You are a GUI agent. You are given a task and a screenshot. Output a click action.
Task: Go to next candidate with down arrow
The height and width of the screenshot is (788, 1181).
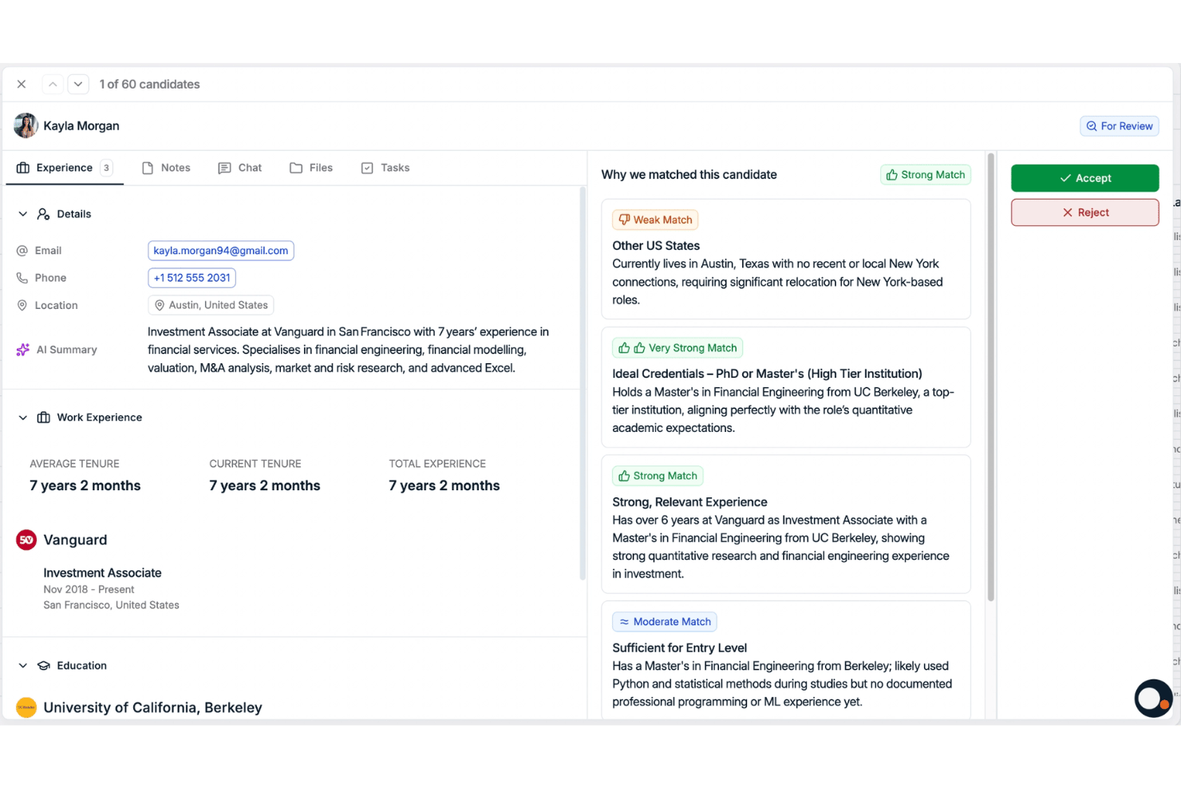pos(78,84)
